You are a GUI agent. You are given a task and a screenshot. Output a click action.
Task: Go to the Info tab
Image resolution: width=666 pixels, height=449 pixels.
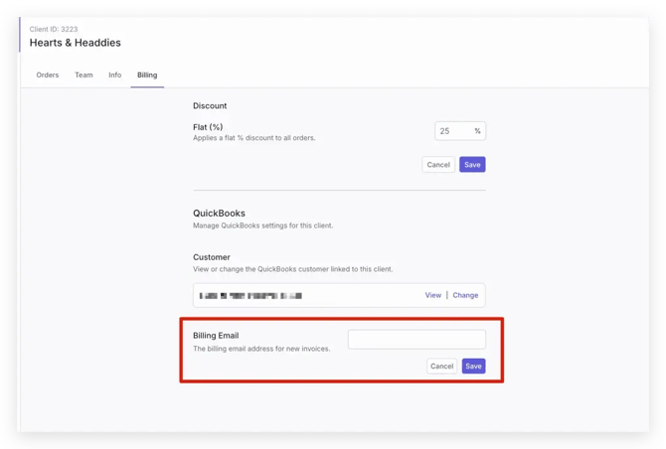115,75
